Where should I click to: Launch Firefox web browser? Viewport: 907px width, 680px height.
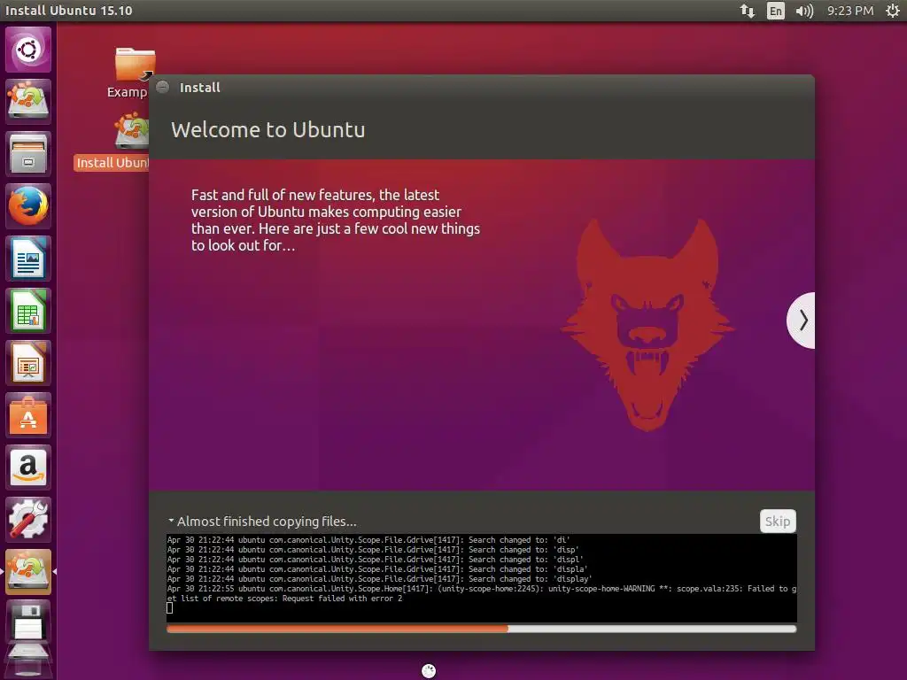27,205
